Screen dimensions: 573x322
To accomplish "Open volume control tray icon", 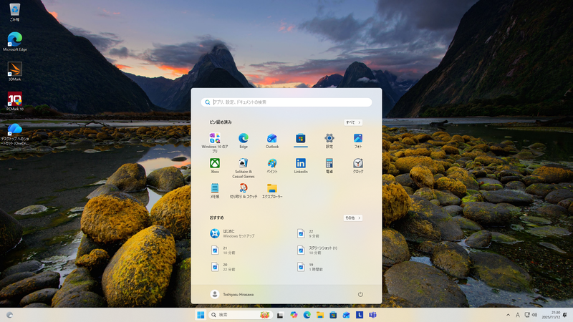I will coord(534,315).
